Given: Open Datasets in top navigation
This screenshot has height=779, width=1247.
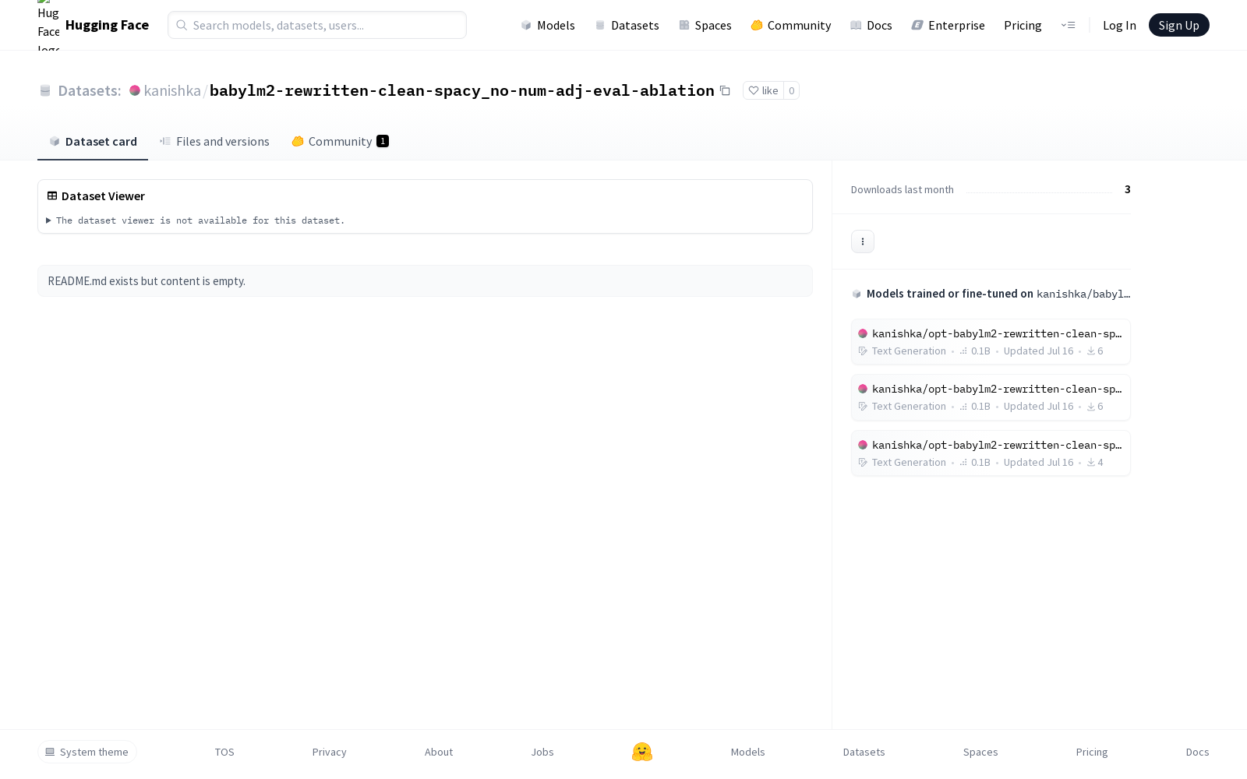Looking at the screenshot, I should point(627,25).
